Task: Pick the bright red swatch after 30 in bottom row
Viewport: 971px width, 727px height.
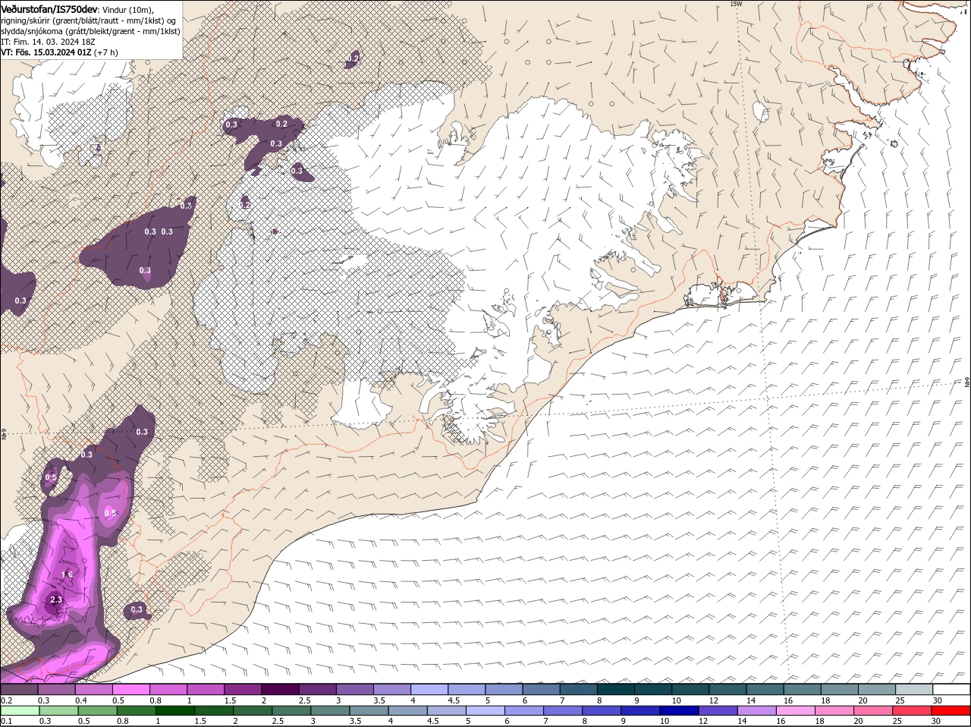Action: (951, 710)
